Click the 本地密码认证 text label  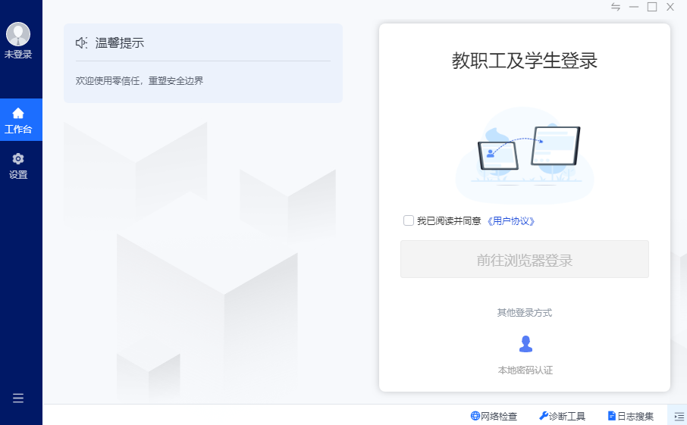(525, 370)
